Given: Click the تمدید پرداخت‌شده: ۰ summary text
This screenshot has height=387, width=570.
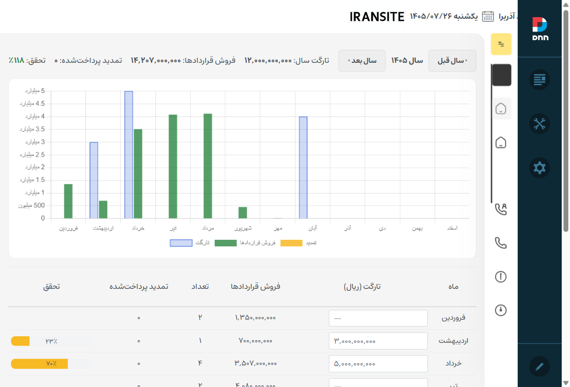Looking at the screenshot, I should (88, 61).
